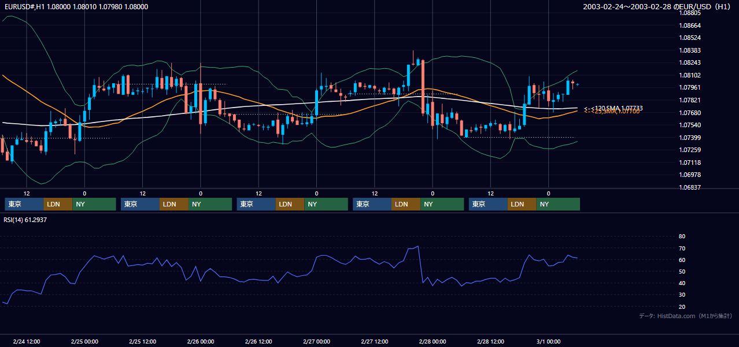Viewport: 739px width, 347px height.
Task: Click the 2/25 12:00 date label
Action: click(x=142, y=341)
